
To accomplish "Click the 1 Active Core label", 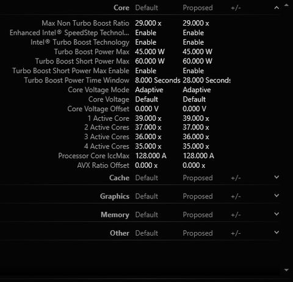I will (x=109, y=118).
